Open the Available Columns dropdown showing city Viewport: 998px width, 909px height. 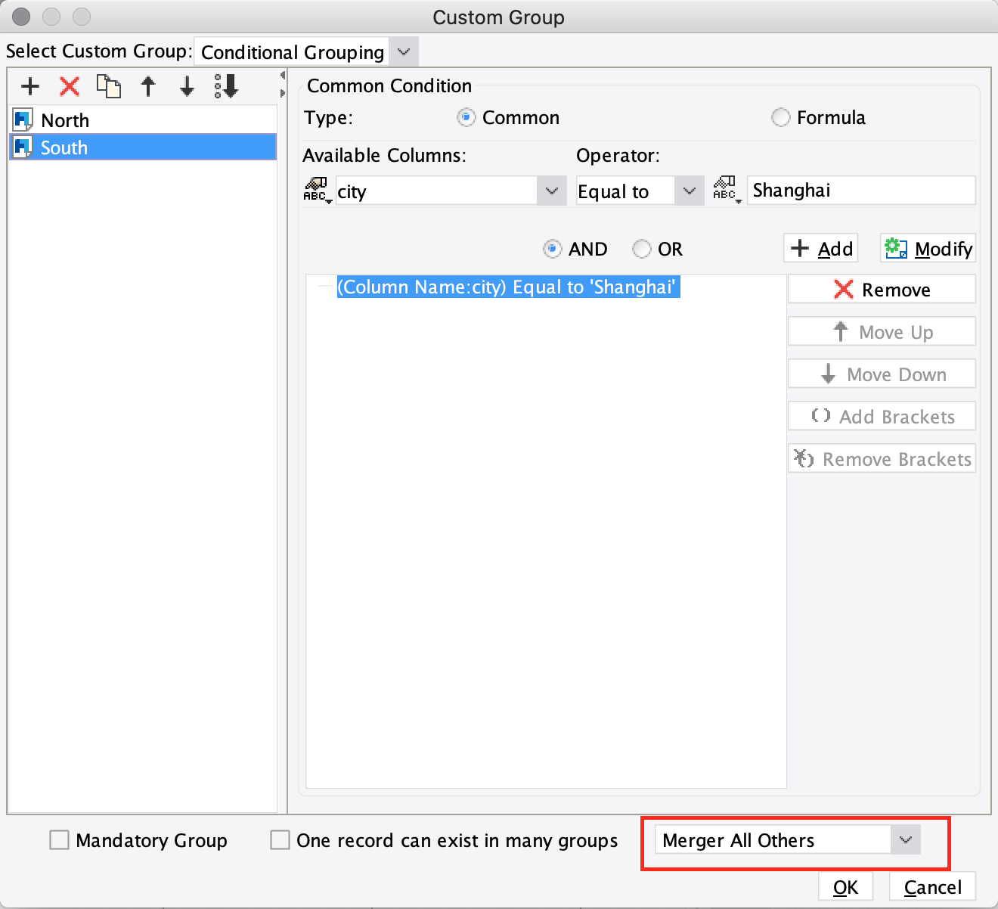coord(551,191)
